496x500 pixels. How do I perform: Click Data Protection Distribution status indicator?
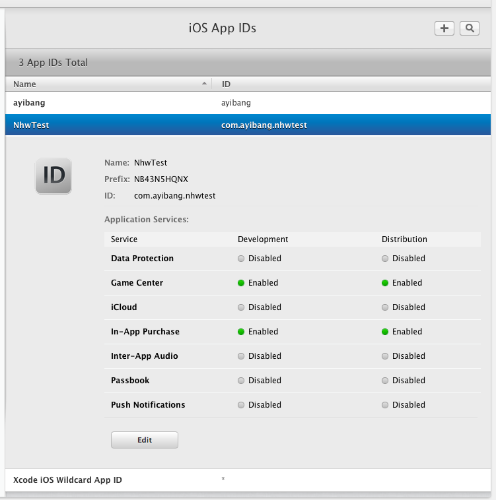(385, 259)
